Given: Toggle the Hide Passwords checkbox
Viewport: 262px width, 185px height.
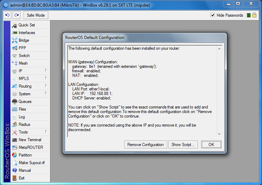Looking at the screenshot, I should point(213,15).
